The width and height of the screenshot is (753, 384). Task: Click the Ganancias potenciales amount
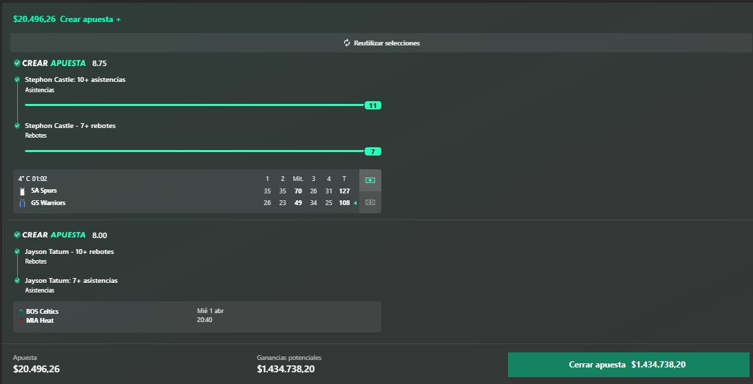[286, 369]
